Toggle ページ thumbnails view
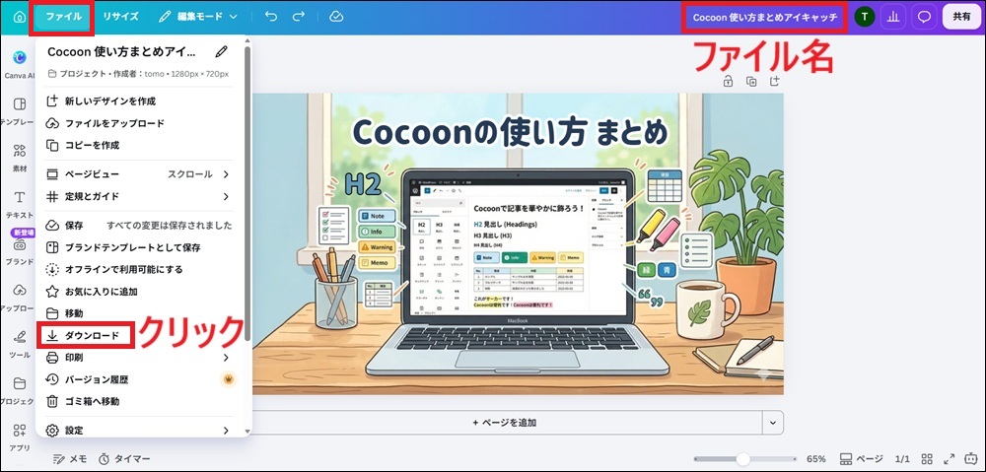 click(x=861, y=459)
